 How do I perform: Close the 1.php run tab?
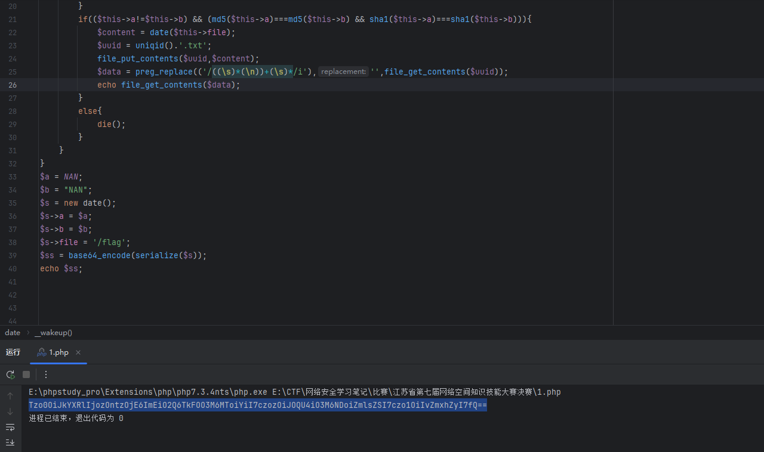78,352
